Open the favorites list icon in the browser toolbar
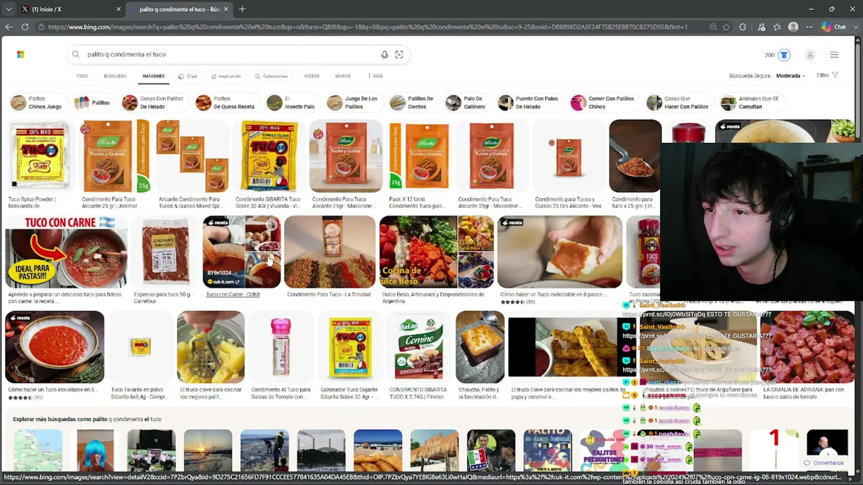 click(x=777, y=27)
